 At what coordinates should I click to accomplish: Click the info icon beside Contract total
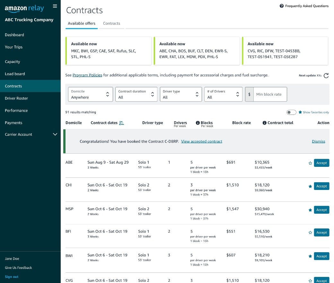[x=264, y=123]
